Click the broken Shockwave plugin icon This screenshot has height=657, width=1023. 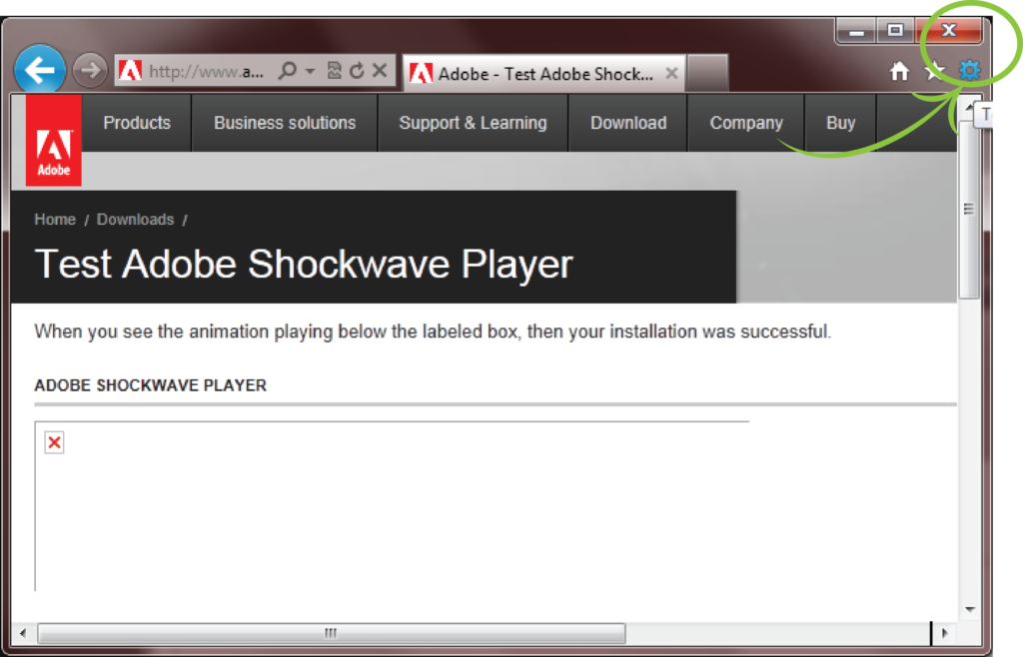54,442
